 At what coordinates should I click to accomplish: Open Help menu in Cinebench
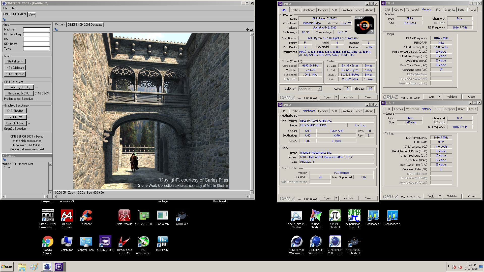(x=14, y=8)
